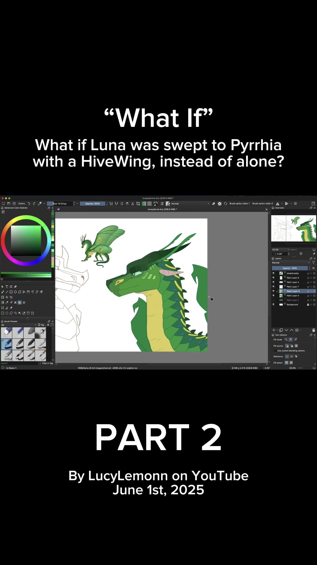The image size is (317, 565).
Task: Select lunaydarner.kra document tab
Action: (162, 209)
